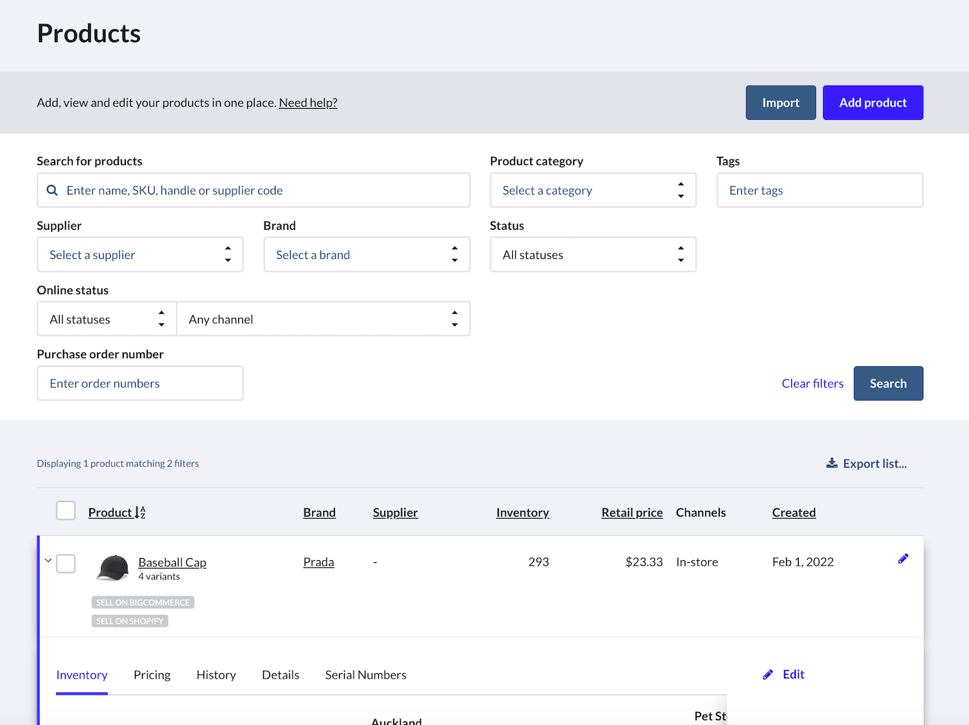The height and width of the screenshot is (725, 969).
Task: Open the Any channel dropdown
Action: [x=323, y=319]
